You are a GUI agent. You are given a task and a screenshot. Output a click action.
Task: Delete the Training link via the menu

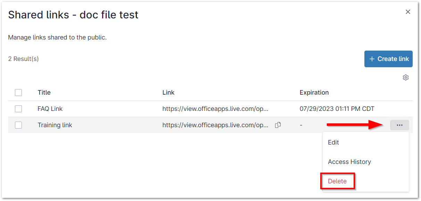(x=337, y=181)
